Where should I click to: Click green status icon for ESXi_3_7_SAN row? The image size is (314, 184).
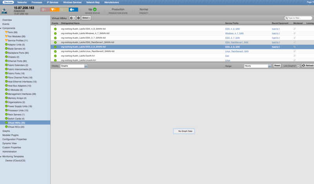pos(55,38)
